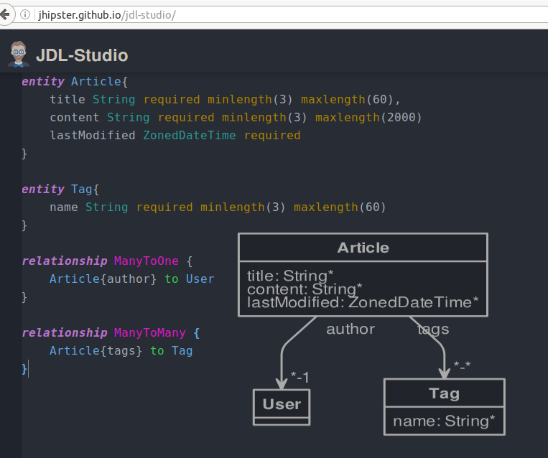Click 'name: String*' attribute in Tag box
548x458 pixels.
pos(444,421)
